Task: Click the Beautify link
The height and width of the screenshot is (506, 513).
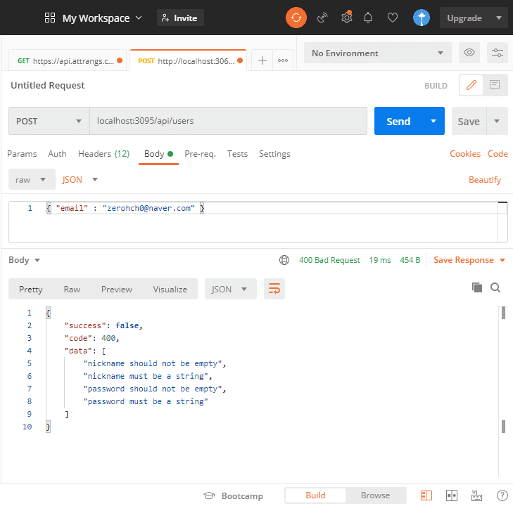Action: [485, 180]
